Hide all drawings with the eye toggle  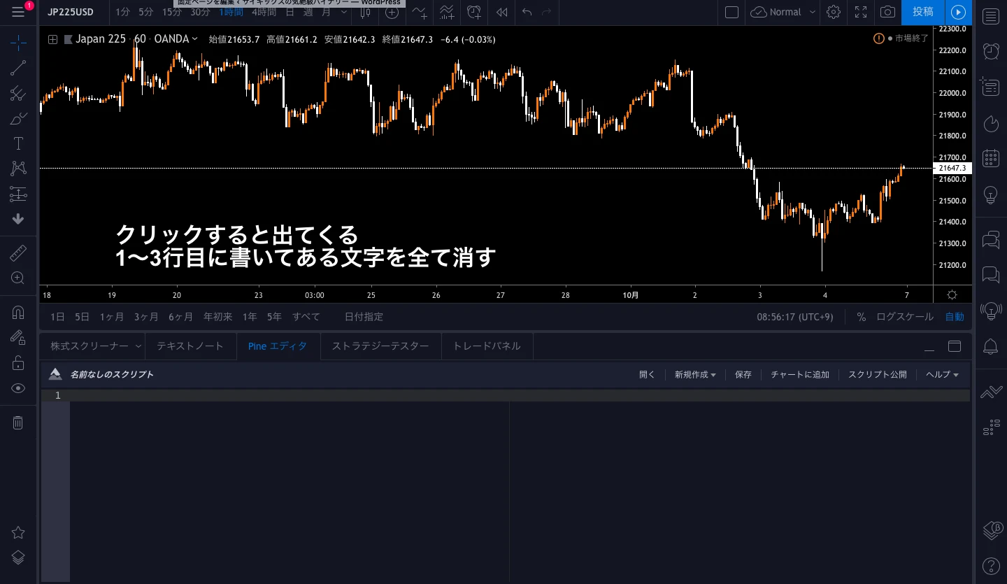(17, 388)
